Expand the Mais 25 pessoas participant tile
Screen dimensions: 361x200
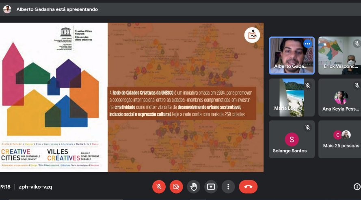[x=341, y=139]
